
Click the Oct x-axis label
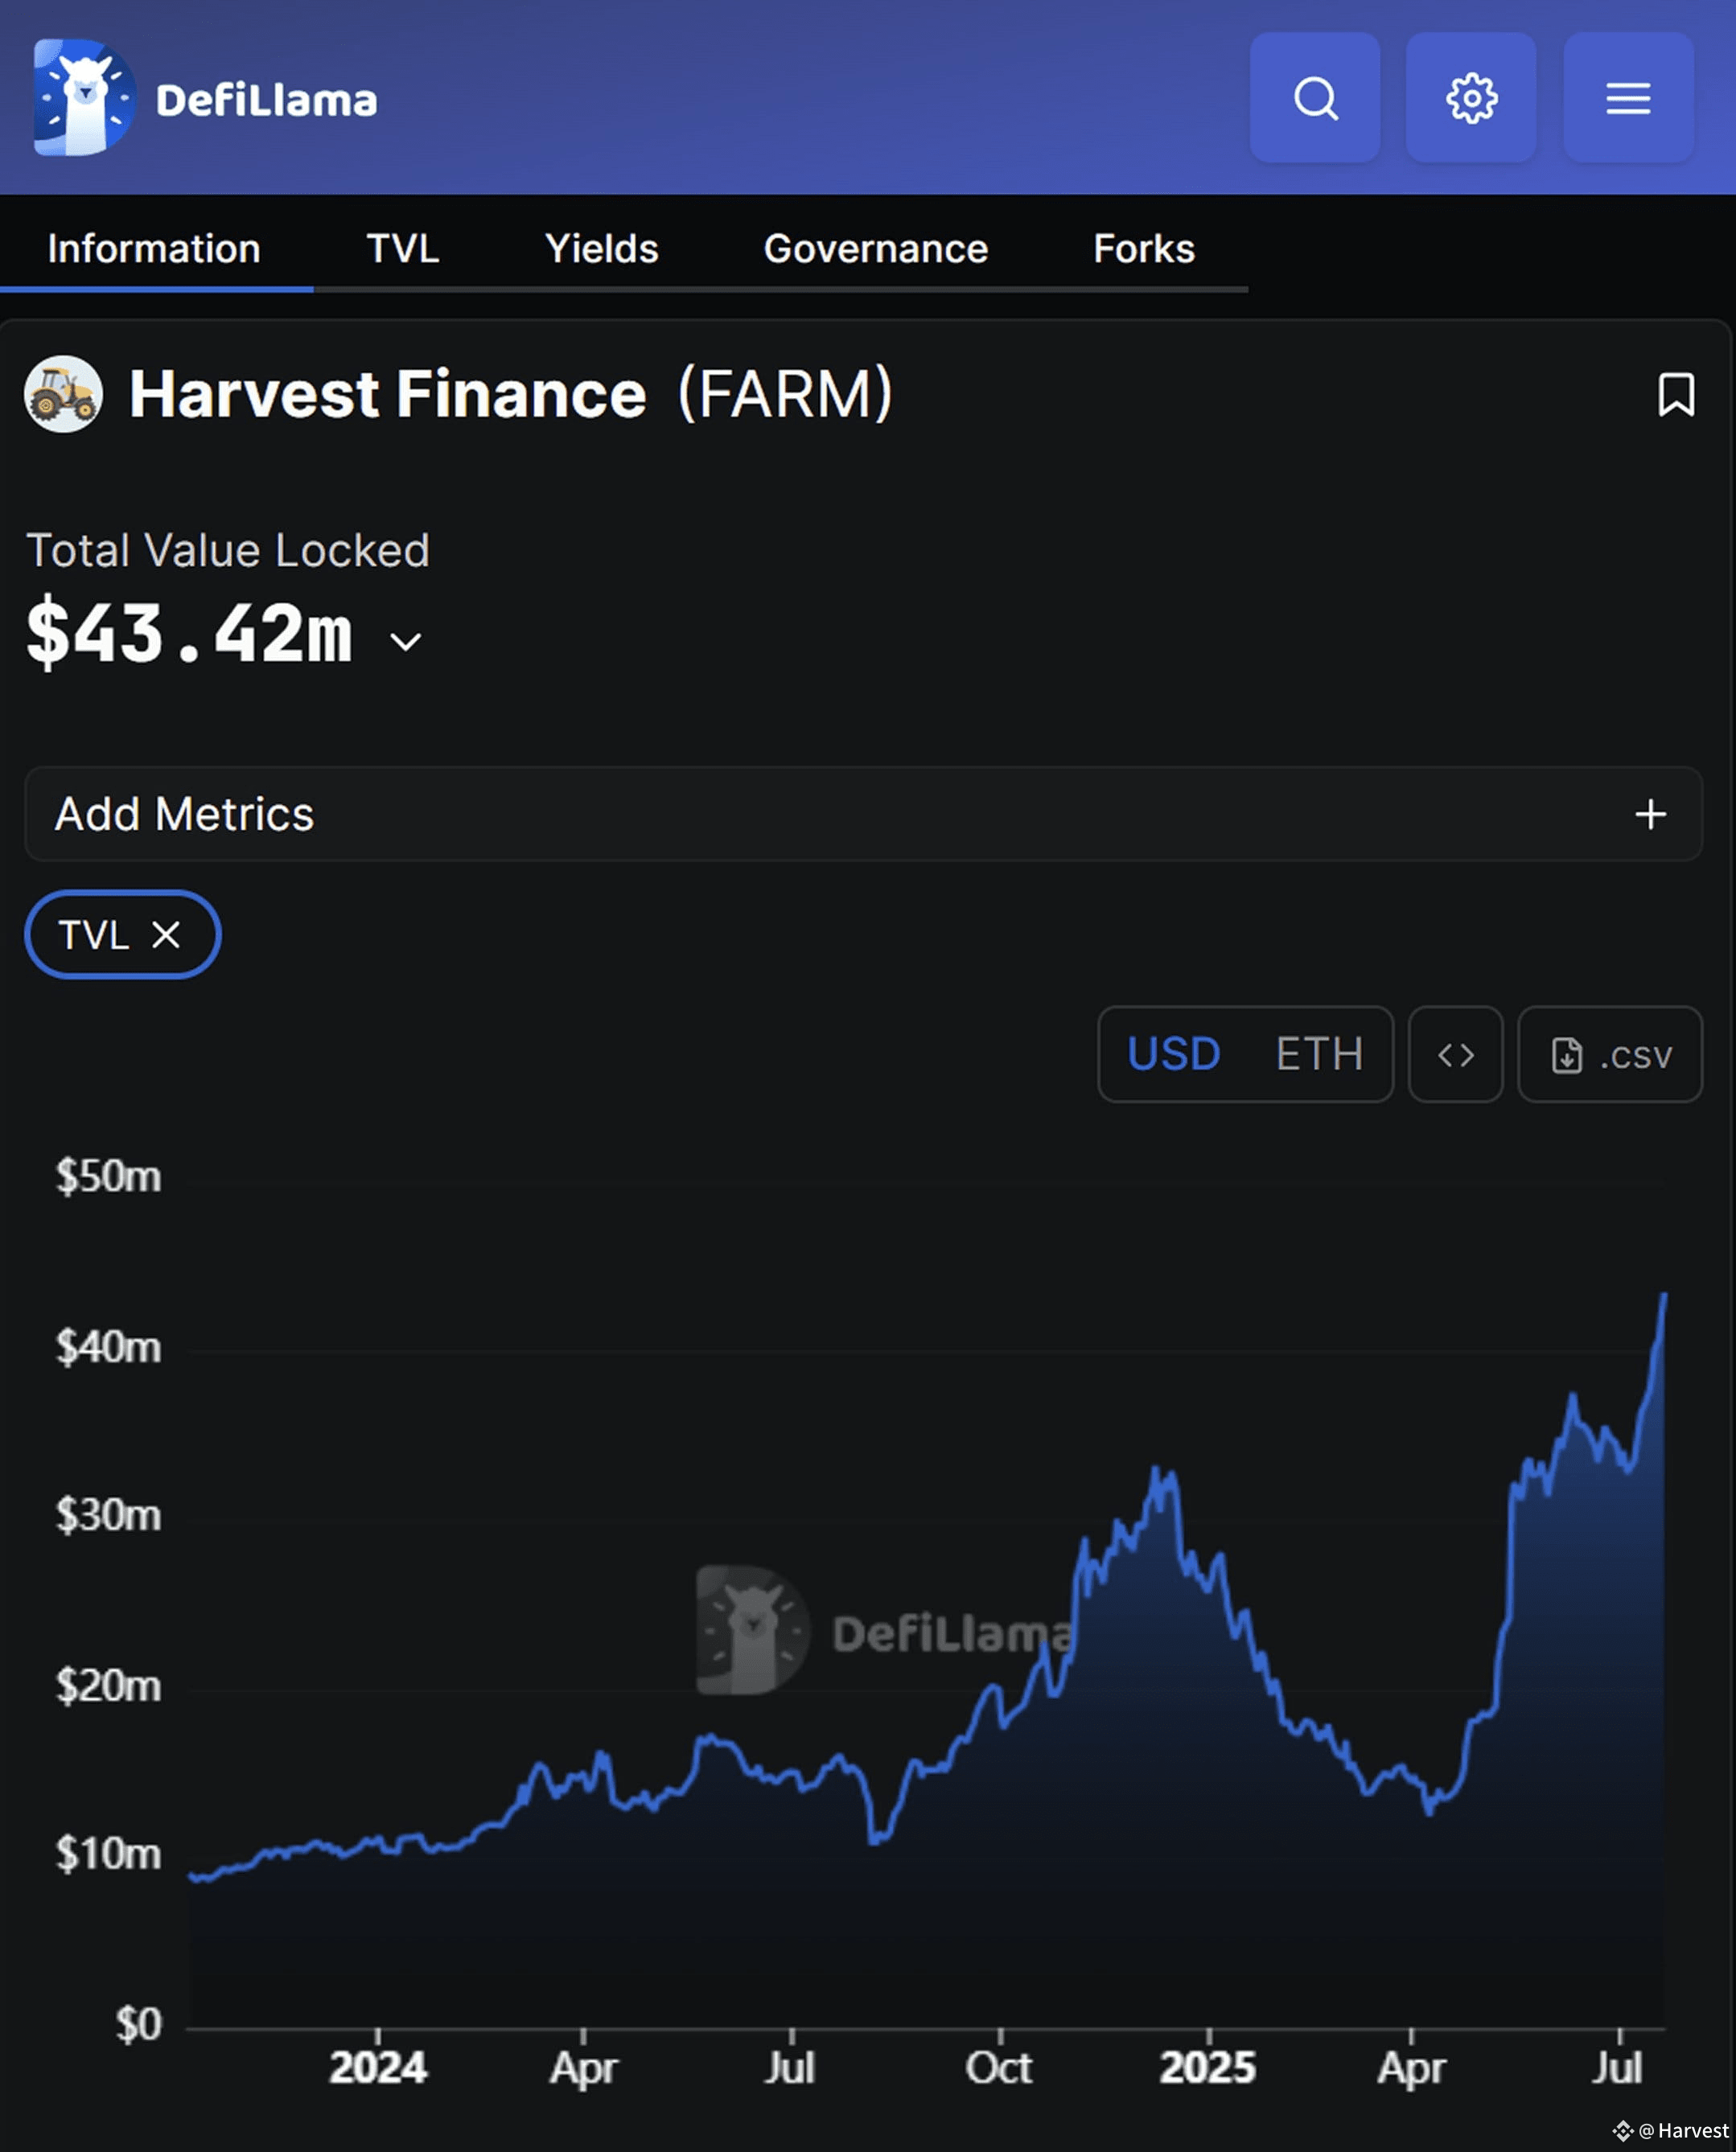pos(999,2068)
